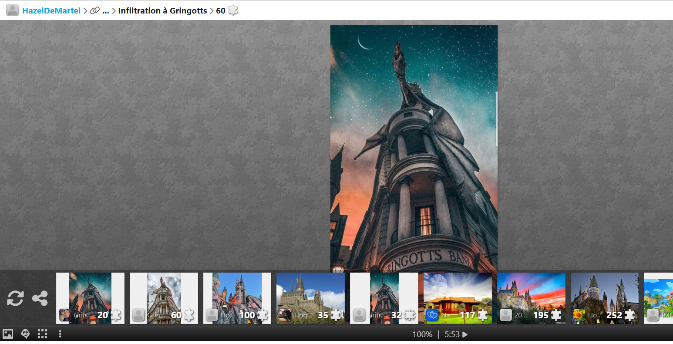Click the arrange pieces grid icon
This screenshot has height=344, width=673.
coord(42,334)
